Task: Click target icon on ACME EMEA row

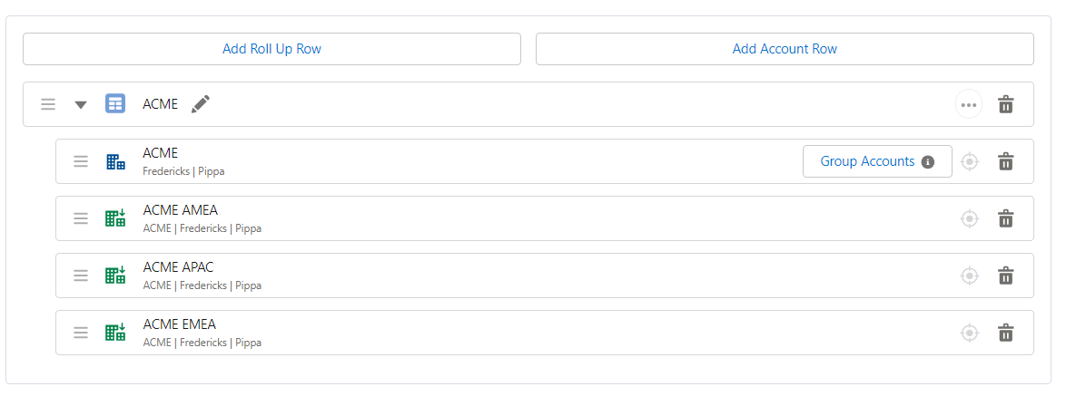Action: (x=970, y=333)
